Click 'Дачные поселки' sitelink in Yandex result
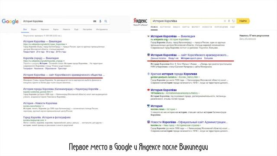The height and width of the screenshot is (156, 277). [158, 58]
